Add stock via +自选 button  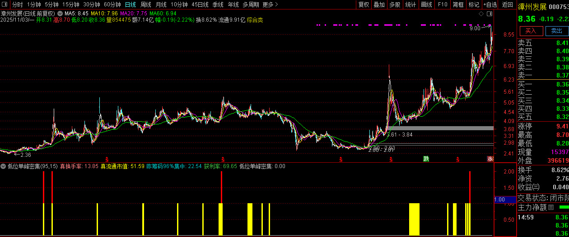click(x=490, y=5)
